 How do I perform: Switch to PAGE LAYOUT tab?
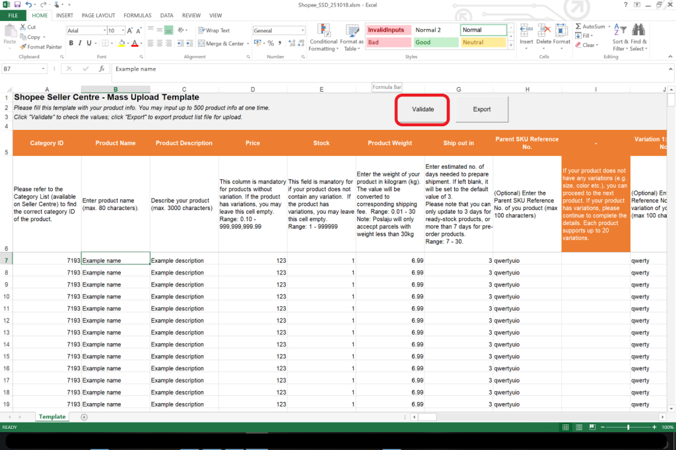coord(98,16)
